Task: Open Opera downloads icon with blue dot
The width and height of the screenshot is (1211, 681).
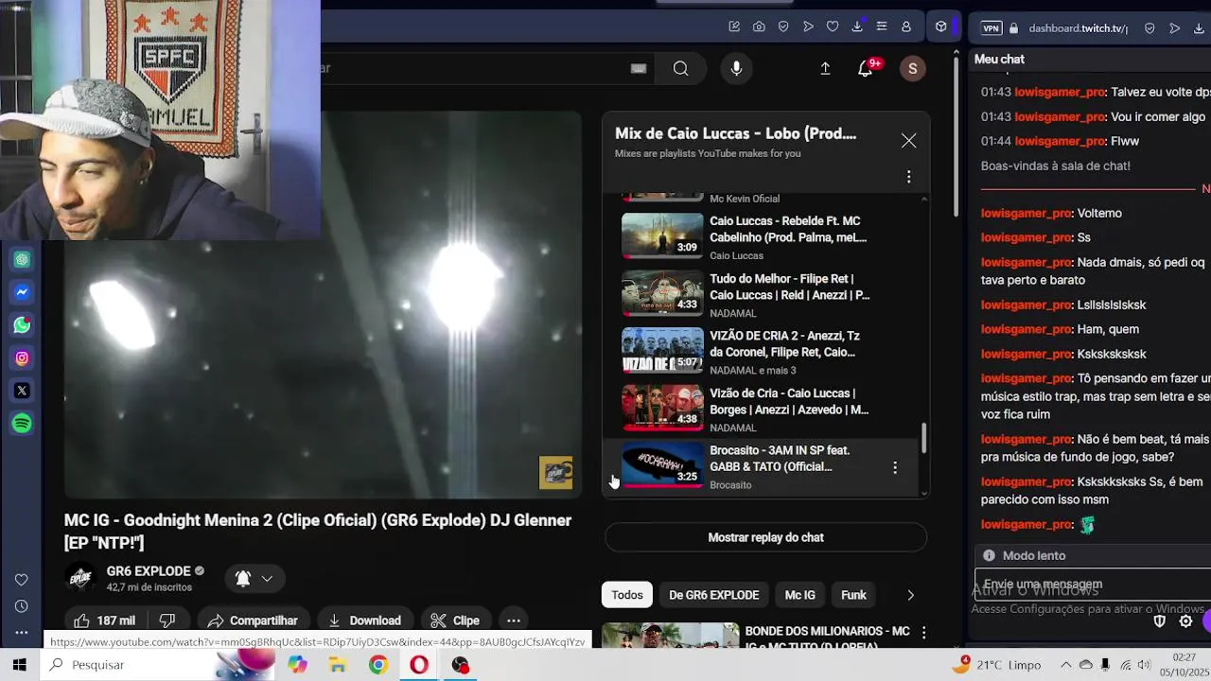Action: (x=857, y=26)
